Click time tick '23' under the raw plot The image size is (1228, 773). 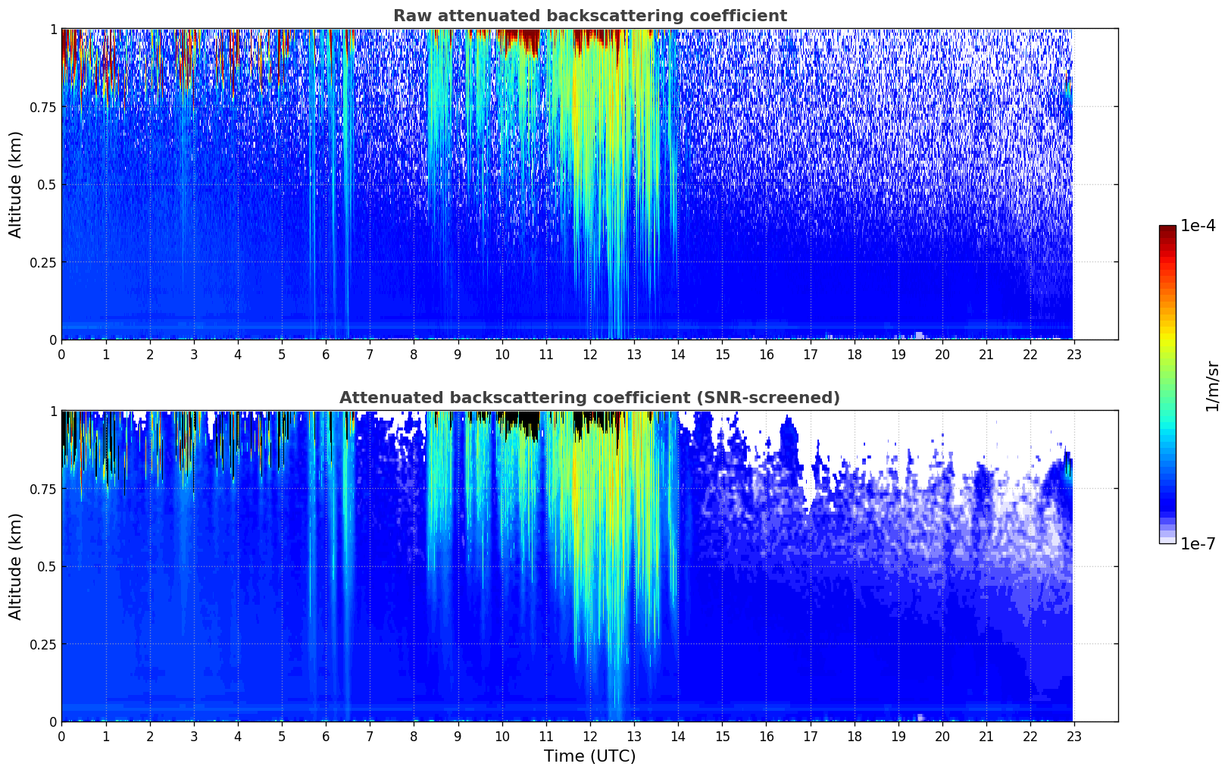tap(1074, 354)
